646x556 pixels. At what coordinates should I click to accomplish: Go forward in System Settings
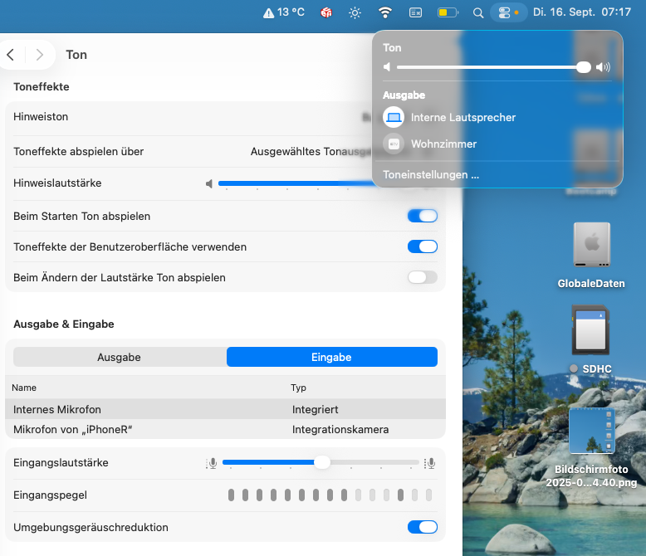click(x=40, y=55)
